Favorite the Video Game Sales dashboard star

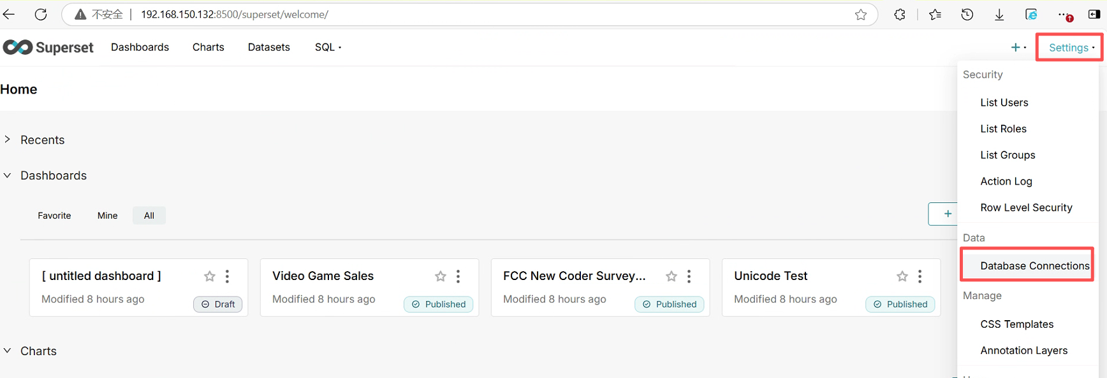[440, 276]
